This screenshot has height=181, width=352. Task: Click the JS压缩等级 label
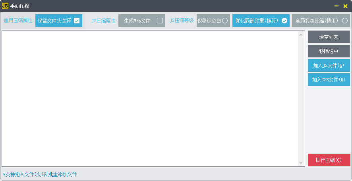click(x=183, y=21)
